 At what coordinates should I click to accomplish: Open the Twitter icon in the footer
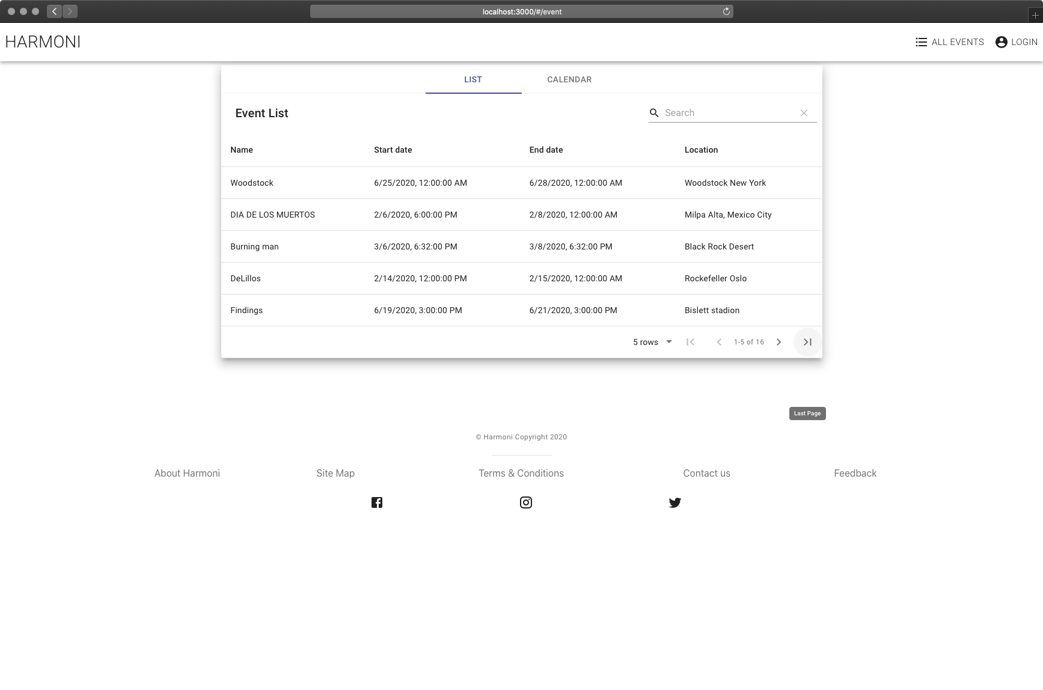point(675,502)
